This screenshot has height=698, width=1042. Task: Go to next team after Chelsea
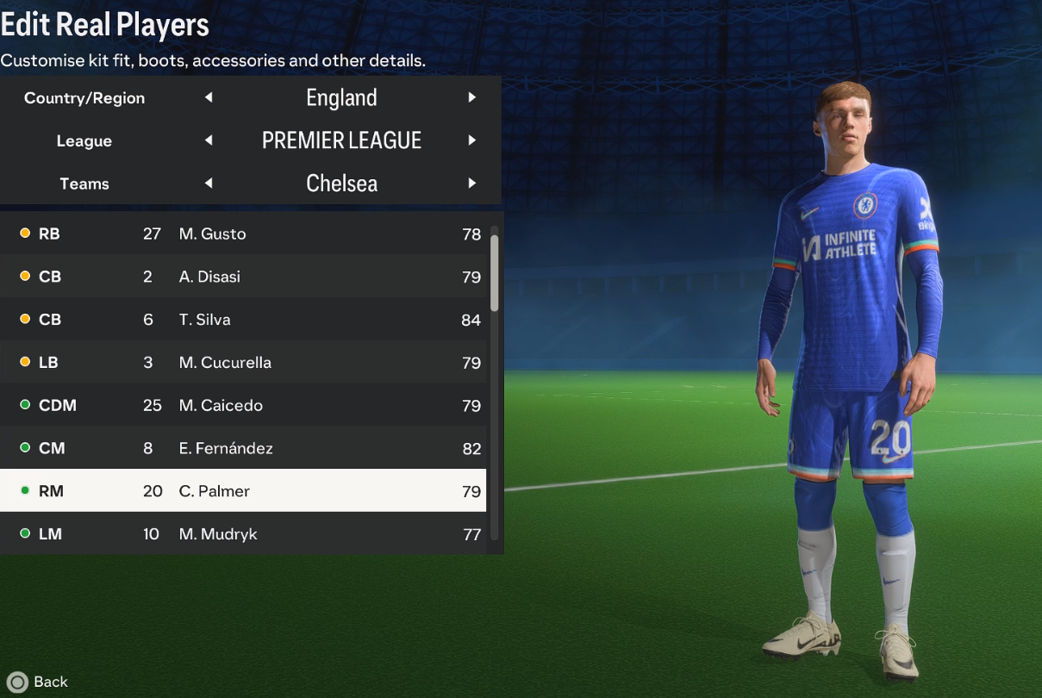tap(471, 183)
